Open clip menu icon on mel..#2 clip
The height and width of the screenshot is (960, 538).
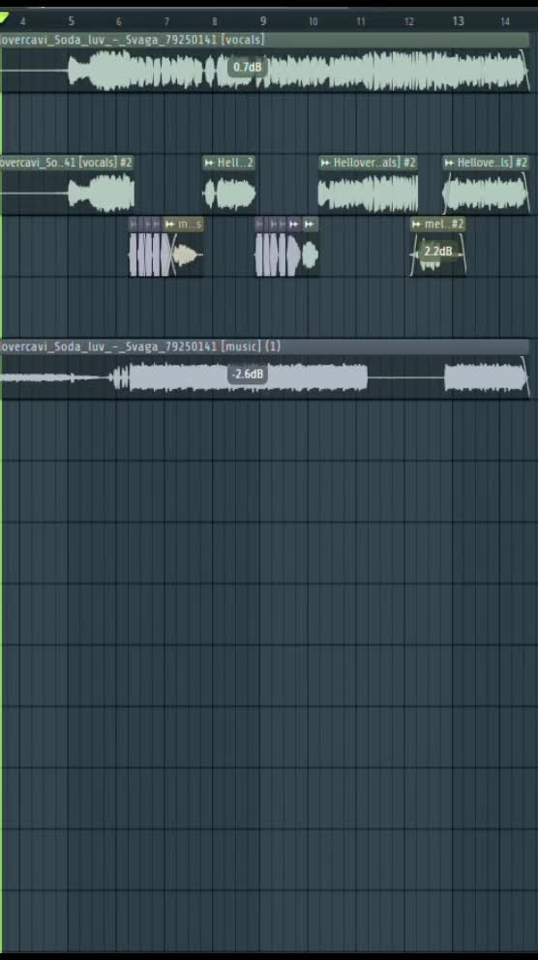click(x=417, y=225)
